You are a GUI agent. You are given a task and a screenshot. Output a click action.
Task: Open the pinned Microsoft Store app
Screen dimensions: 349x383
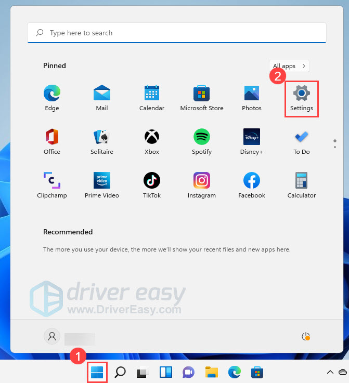pyautogui.click(x=202, y=98)
